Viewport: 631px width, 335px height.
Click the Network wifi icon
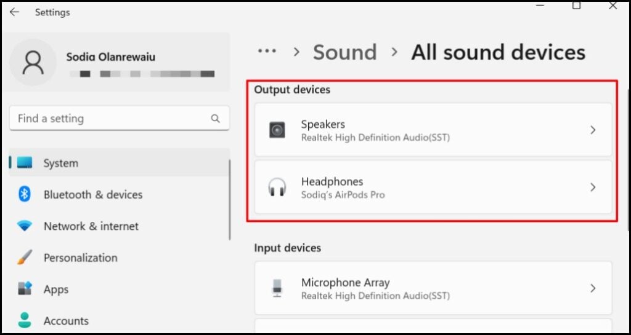point(25,226)
